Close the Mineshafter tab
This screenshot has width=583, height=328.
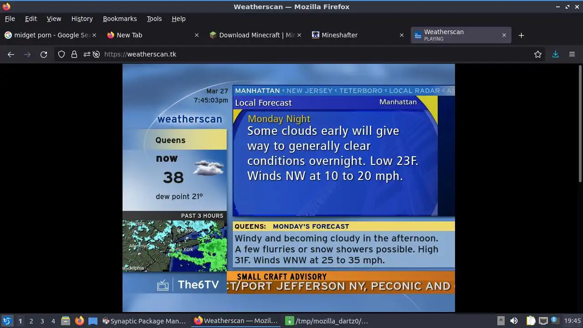402,35
